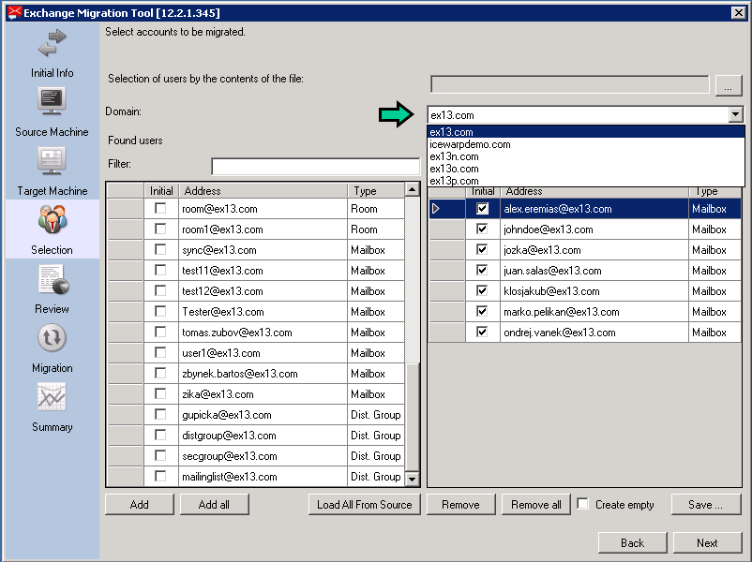
Task: Open the Initial Info step icon
Action: pyautogui.click(x=52, y=43)
